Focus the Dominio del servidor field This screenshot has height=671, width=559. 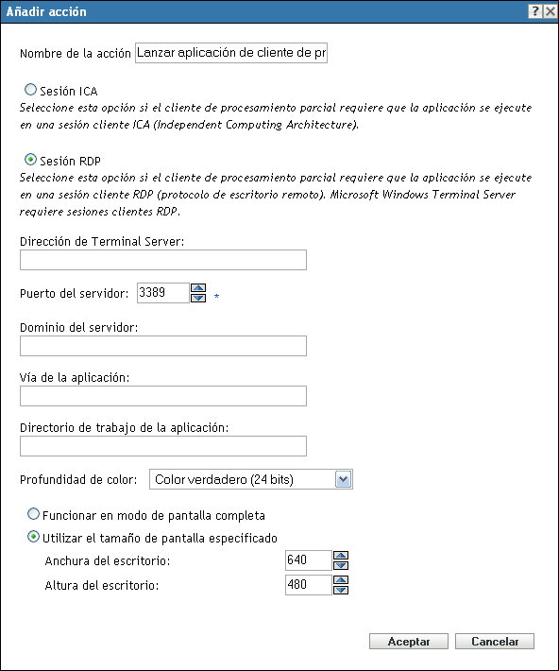click(x=163, y=346)
